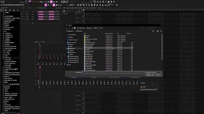Viewport: 204px width, 114px height.
Task: Mute the Clap channel in channel rack
Action: point(22,14)
